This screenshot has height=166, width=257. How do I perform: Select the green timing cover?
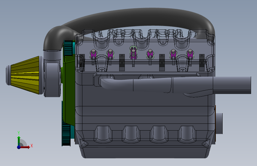pos(69,92)
